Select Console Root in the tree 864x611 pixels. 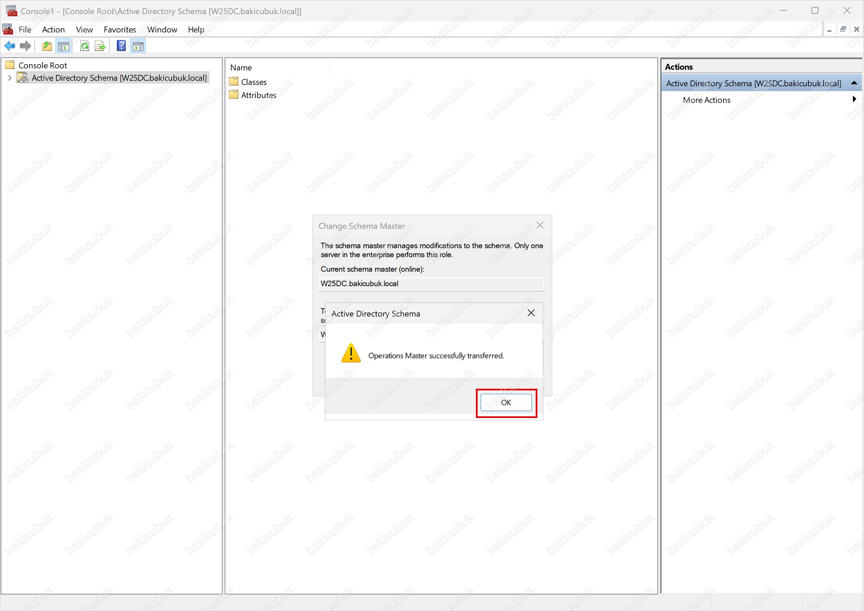tap(43, 66)
